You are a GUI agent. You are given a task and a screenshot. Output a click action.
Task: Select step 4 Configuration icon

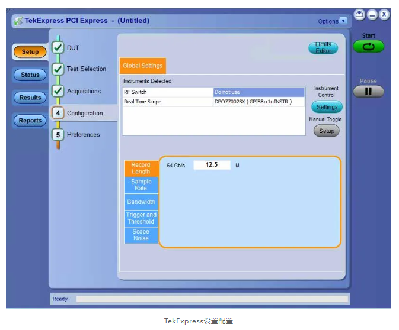58,113
